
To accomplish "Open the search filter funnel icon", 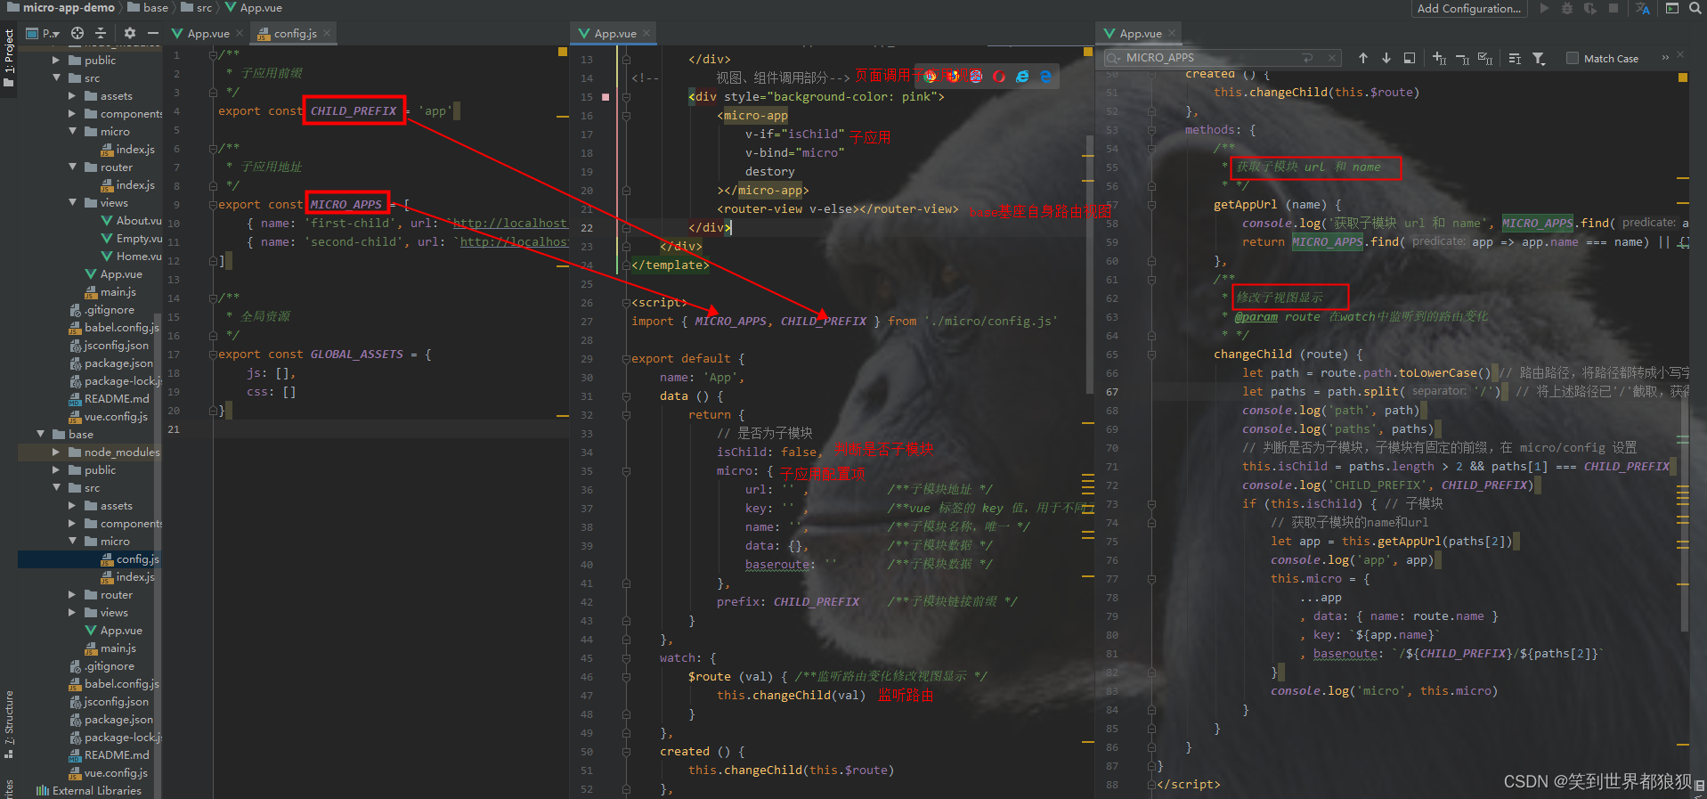I will point(1539,58).
